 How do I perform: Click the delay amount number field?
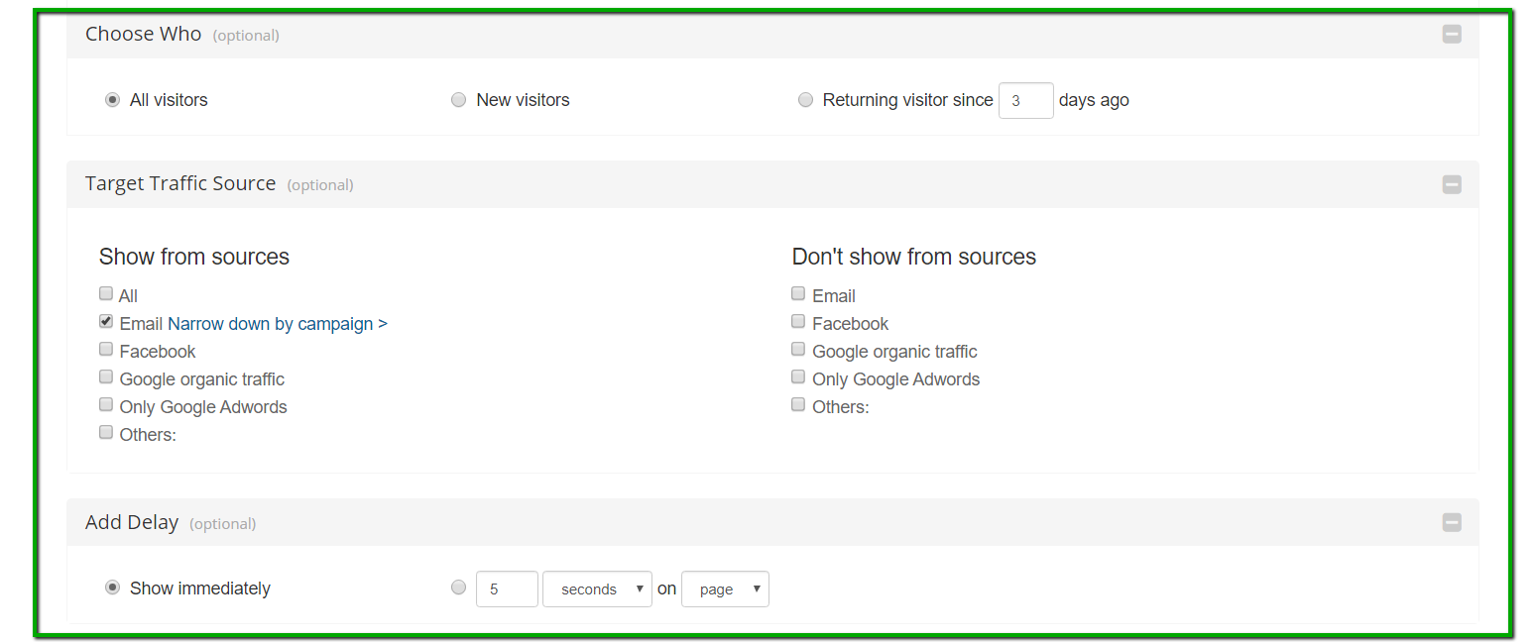(x=507, y=589)
